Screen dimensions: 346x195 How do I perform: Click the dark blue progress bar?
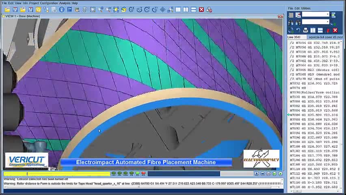184,174
